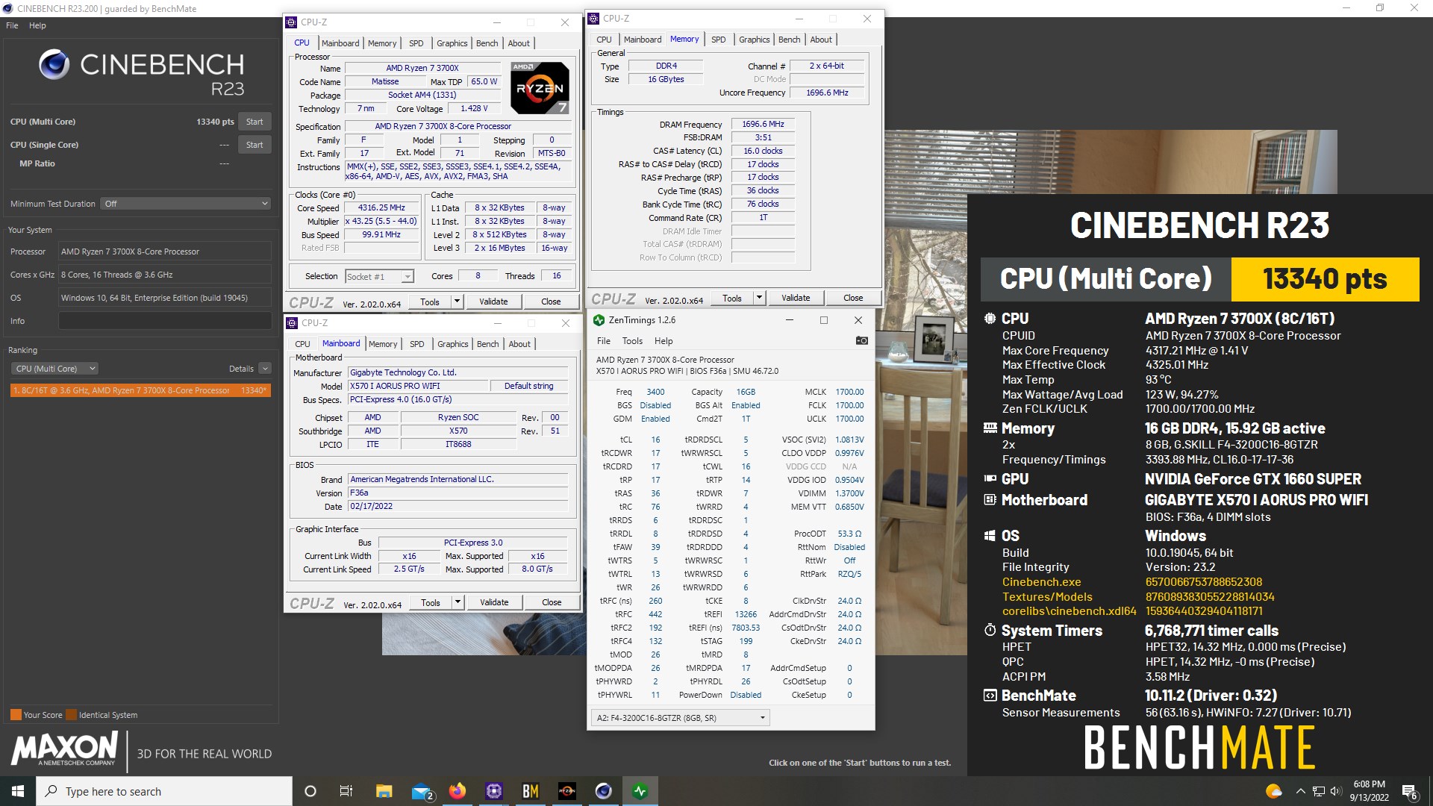Screen dimensions: 1433x806
Task: Open Tools dropdown arrow in CPU-Z Mainboard window
Action: 458,602
